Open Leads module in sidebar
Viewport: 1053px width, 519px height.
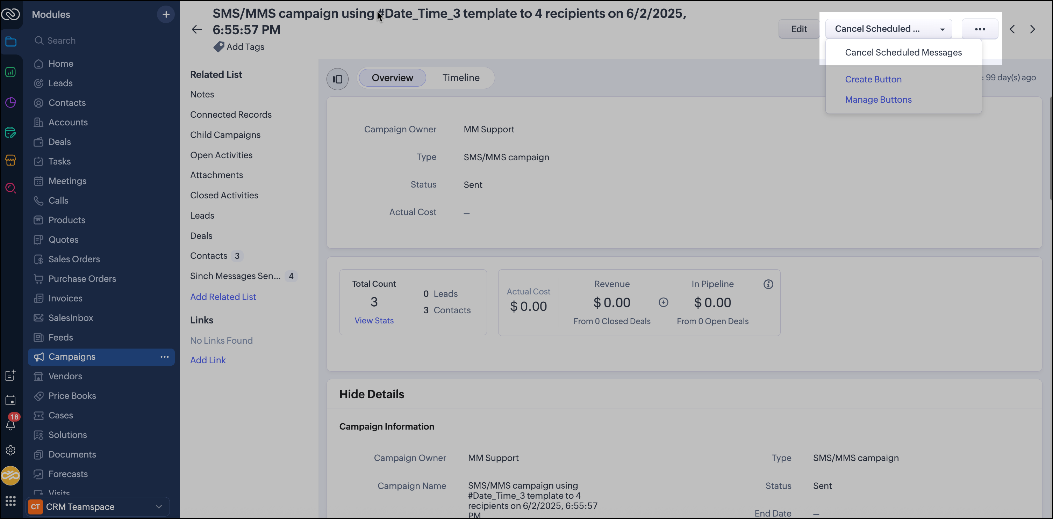coord(60,83)
